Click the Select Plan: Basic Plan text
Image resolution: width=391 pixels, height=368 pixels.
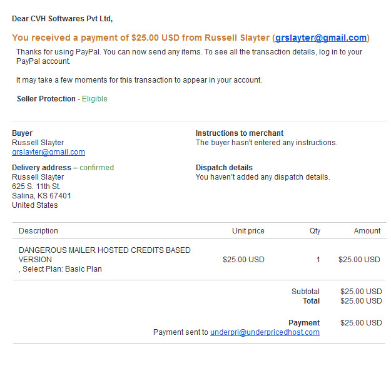(62, 269)
